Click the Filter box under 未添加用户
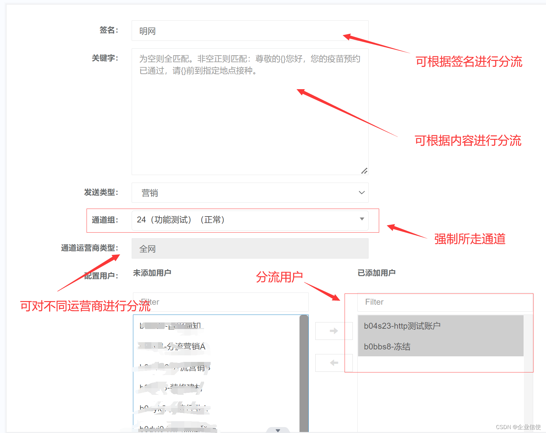 click(x=221, y=302)
